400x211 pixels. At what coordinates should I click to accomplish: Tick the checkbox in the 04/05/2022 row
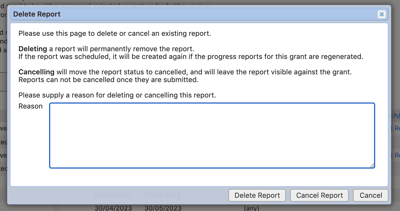(x=58, y=195)
